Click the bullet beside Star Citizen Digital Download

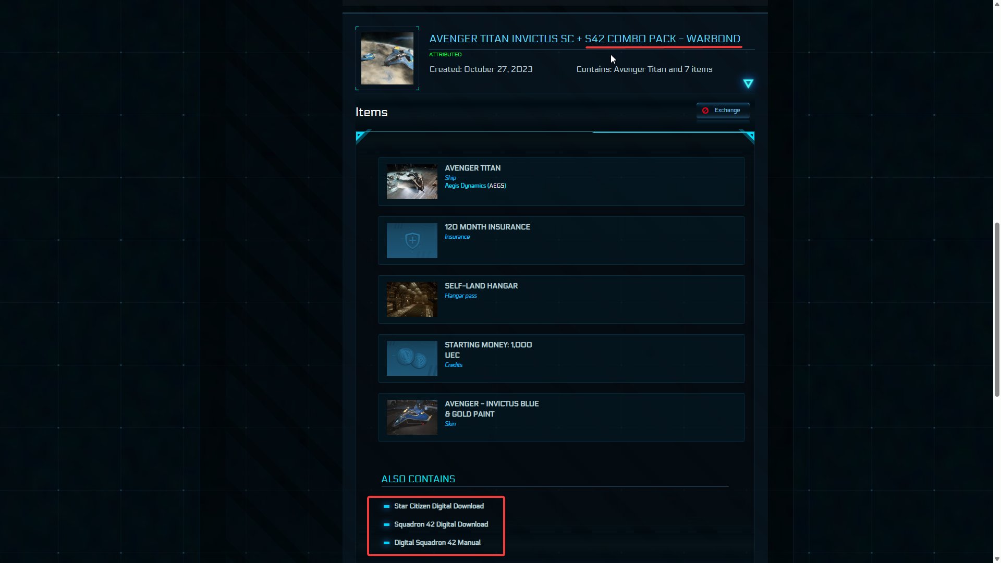point(386,506)
